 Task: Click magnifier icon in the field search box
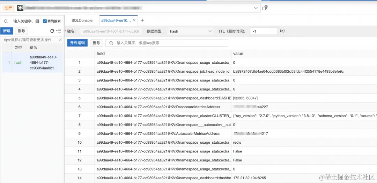[111, 43]
